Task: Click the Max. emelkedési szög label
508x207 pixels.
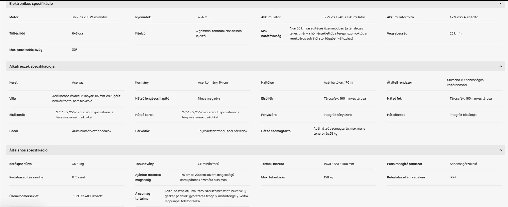Action: pos(26,50)
